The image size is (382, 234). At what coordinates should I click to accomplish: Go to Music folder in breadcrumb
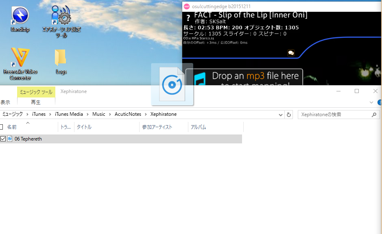99,114
